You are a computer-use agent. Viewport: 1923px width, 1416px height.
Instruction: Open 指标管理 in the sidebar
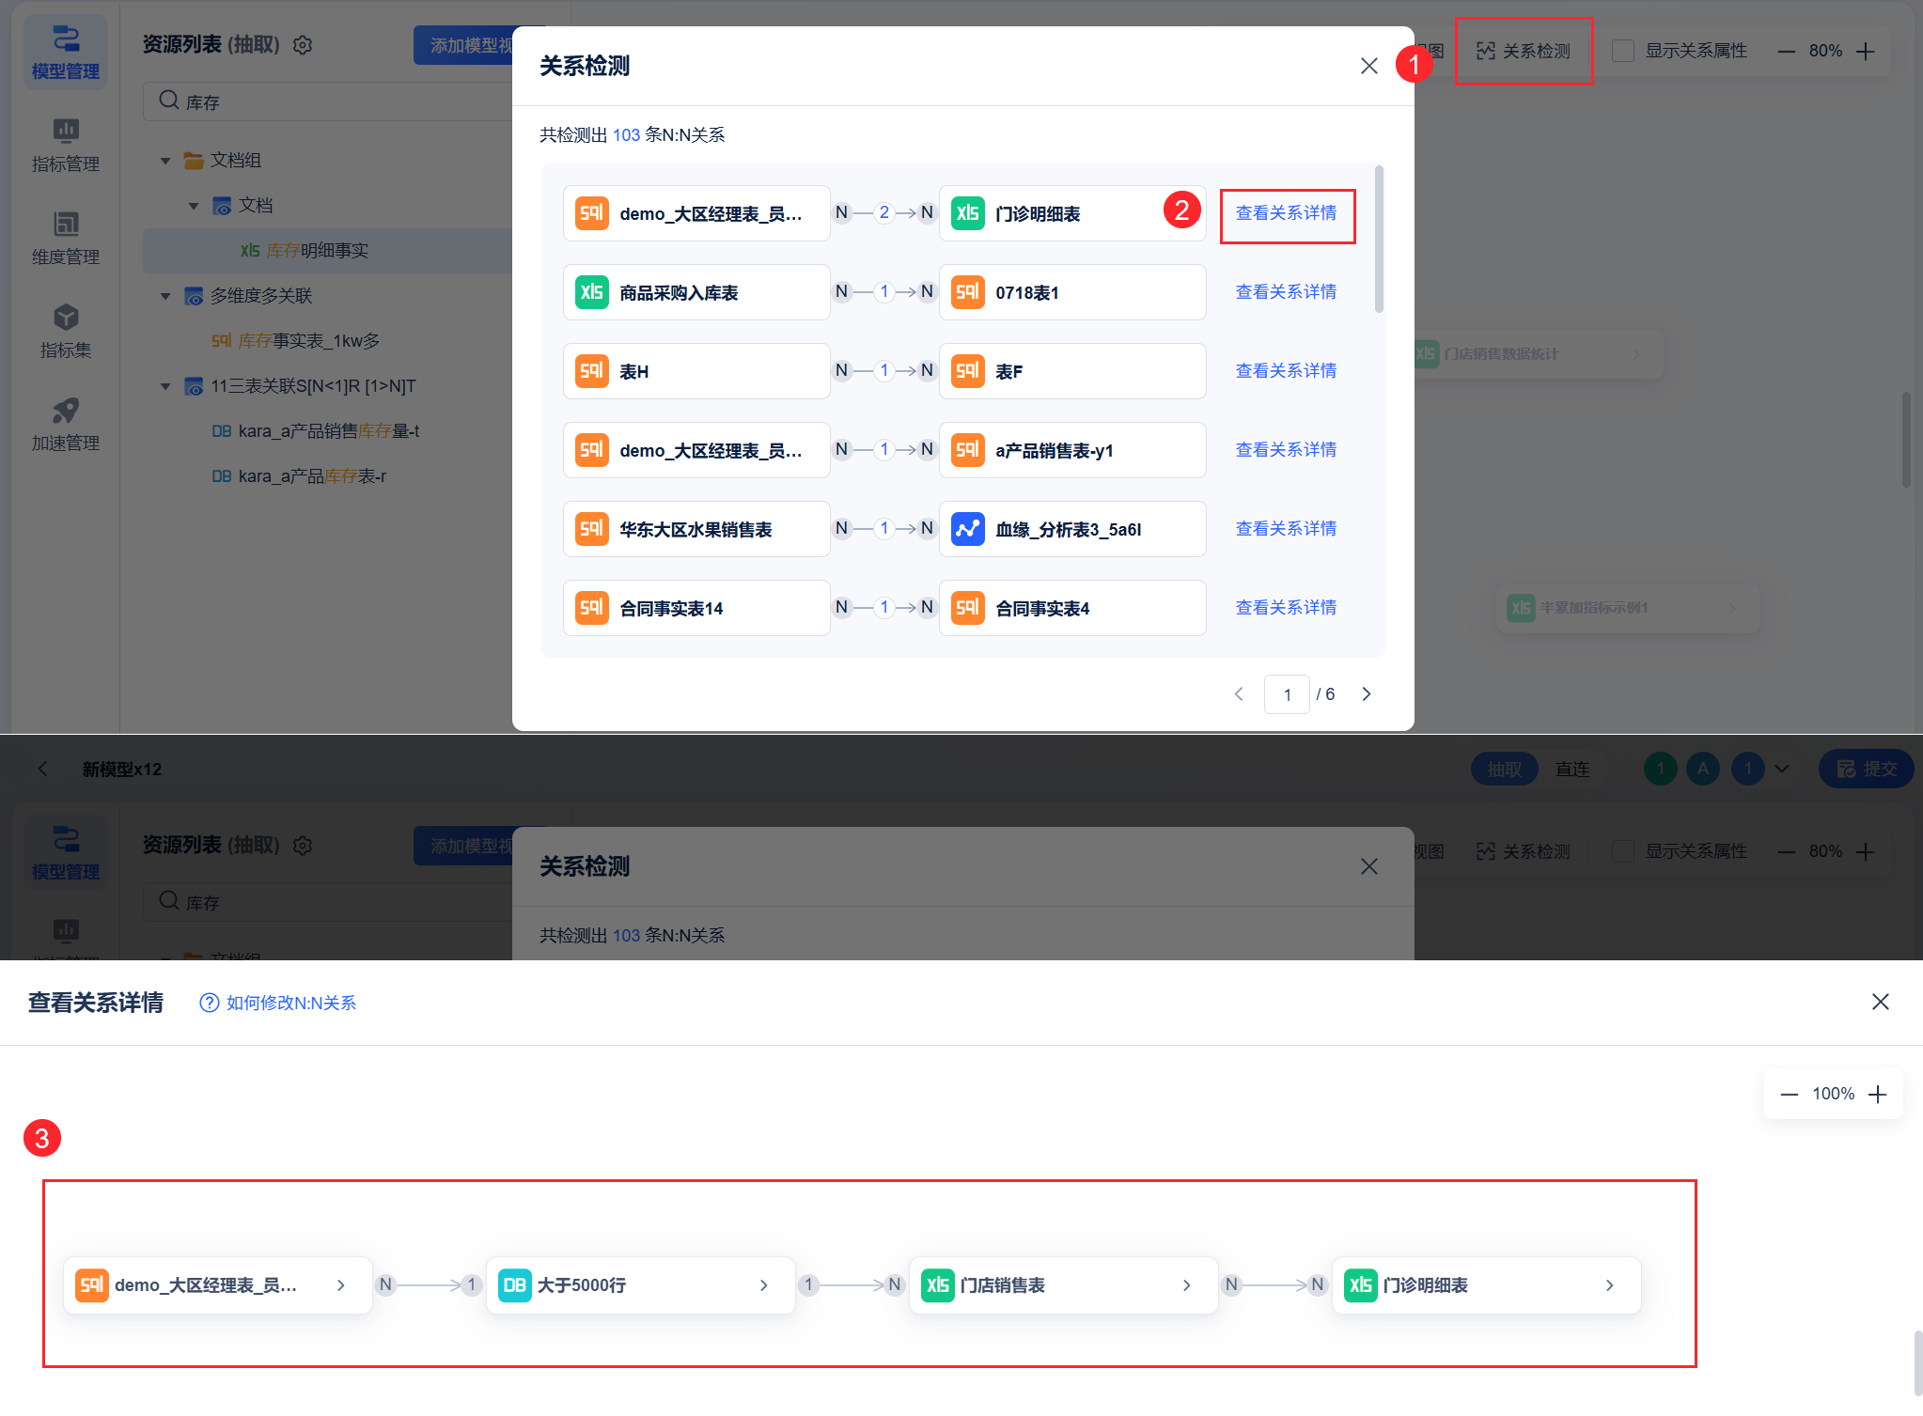[x=65, y=145]
